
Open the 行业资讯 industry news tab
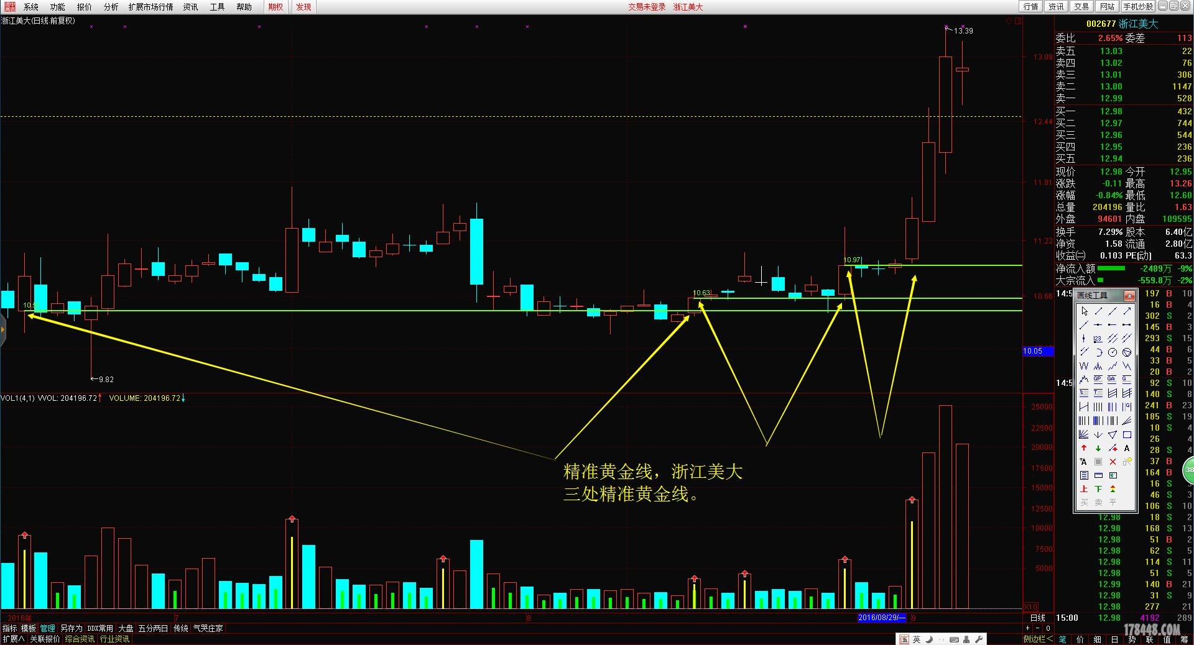coord(114,639)
